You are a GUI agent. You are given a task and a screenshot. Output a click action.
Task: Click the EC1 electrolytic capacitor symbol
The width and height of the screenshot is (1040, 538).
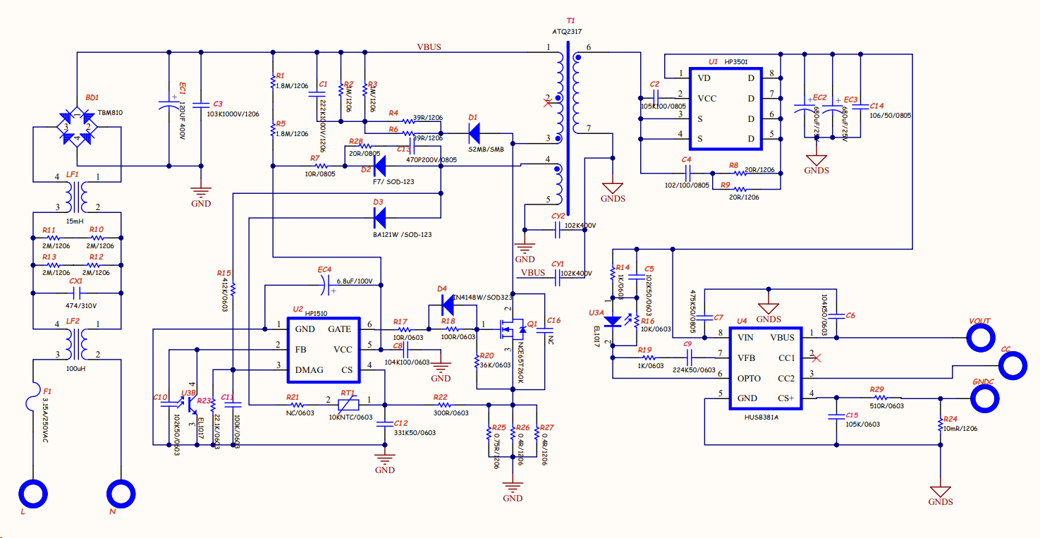tap(169, 104)
